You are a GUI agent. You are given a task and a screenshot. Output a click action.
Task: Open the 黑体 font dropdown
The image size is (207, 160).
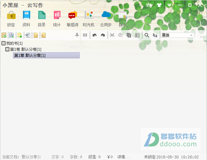[x=177, y=35]
